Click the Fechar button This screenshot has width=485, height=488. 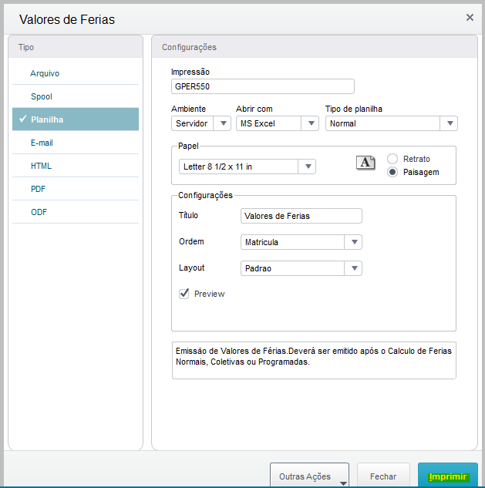point(383,476)
